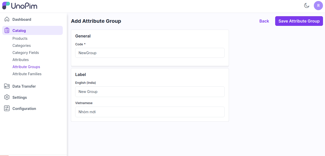Click the Back link
325x156 pixels.
tap(264, 21)
